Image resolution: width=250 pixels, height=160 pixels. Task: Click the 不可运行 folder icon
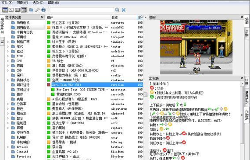(13, 90)
